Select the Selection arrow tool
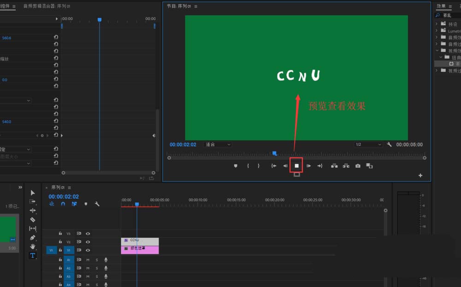Screen dimensions: 461x287 click(x=32, y=192)
